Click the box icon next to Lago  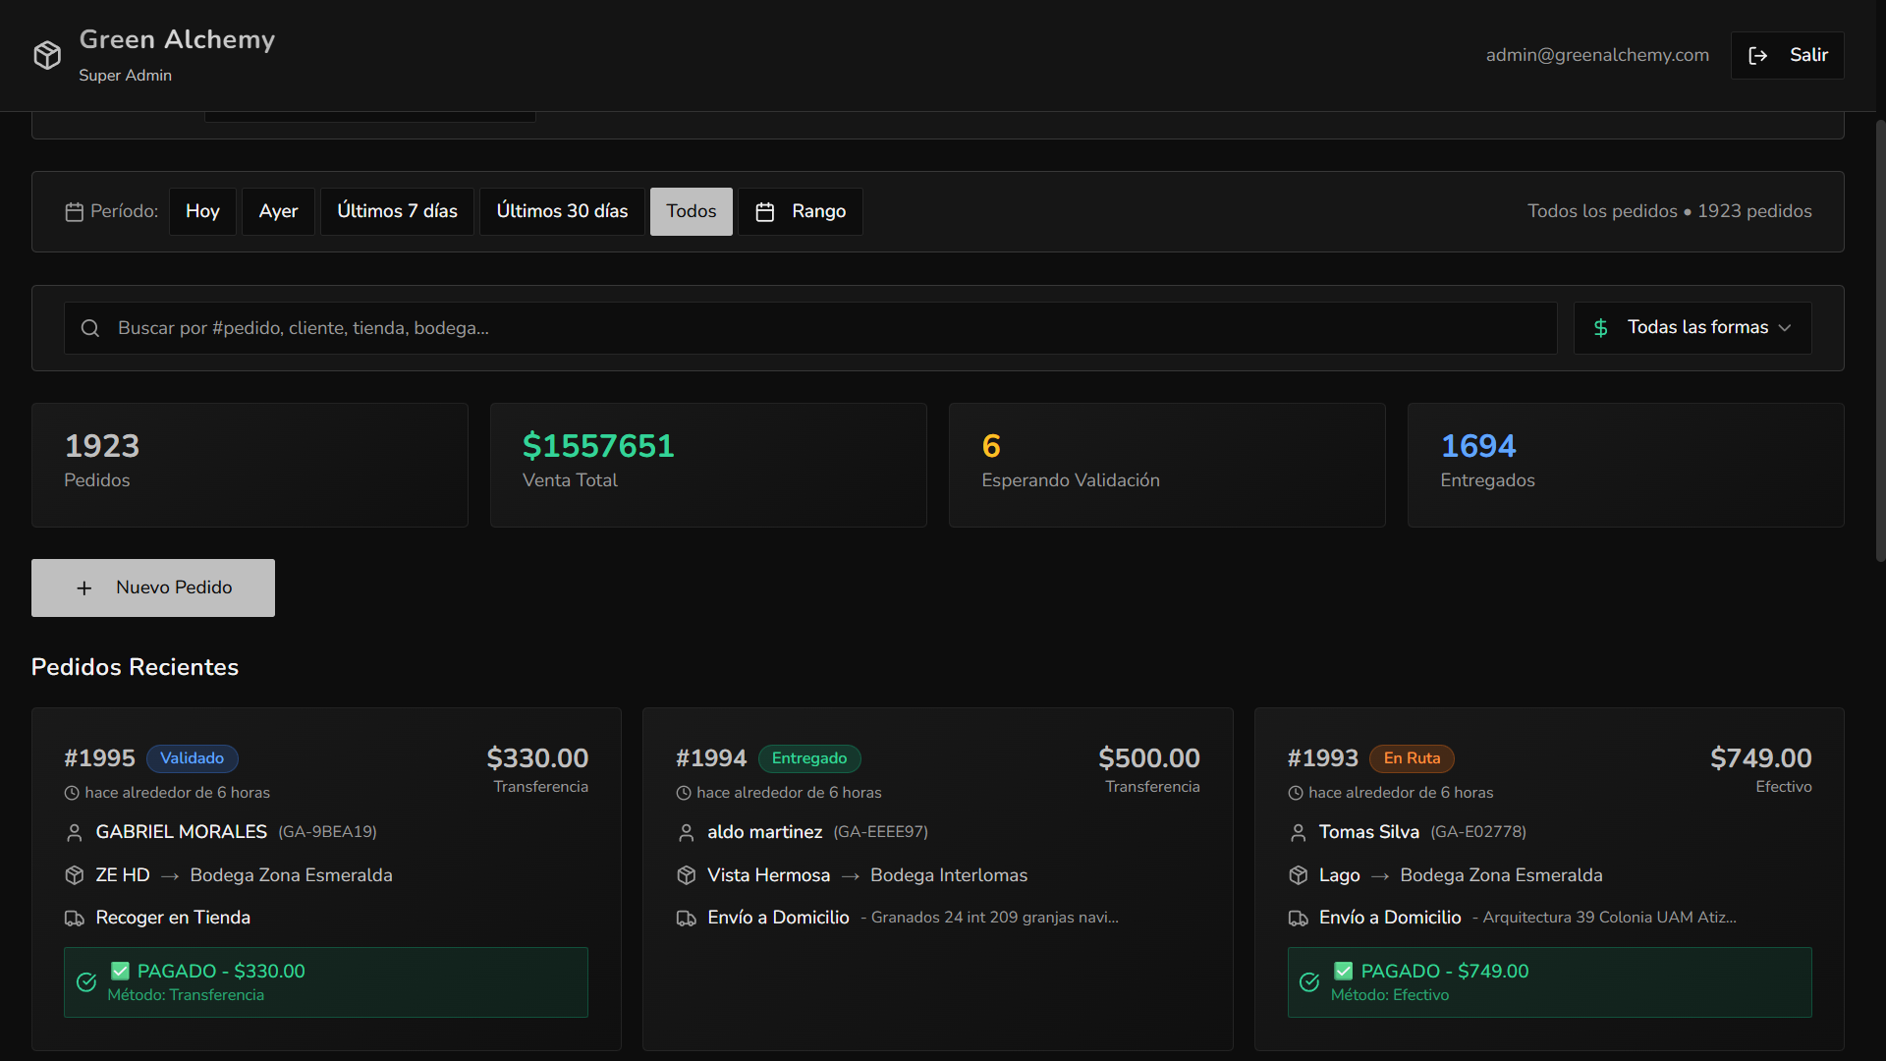(x=1298, y=875)
